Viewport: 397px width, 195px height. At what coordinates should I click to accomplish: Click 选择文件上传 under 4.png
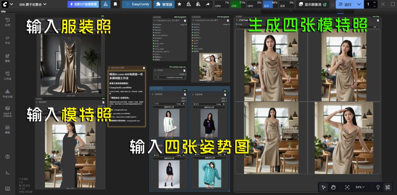click(210, 158)
